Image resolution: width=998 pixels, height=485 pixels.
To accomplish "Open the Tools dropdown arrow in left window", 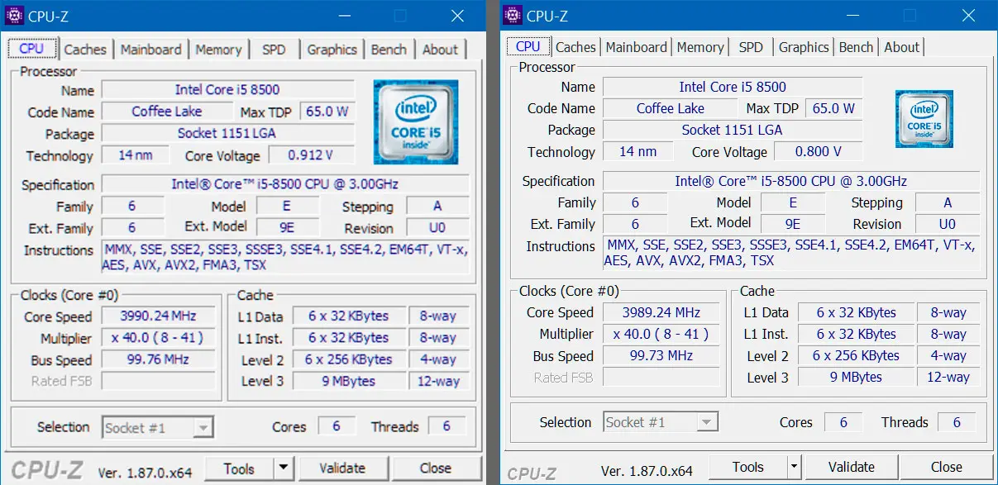I will pos(284,468).
